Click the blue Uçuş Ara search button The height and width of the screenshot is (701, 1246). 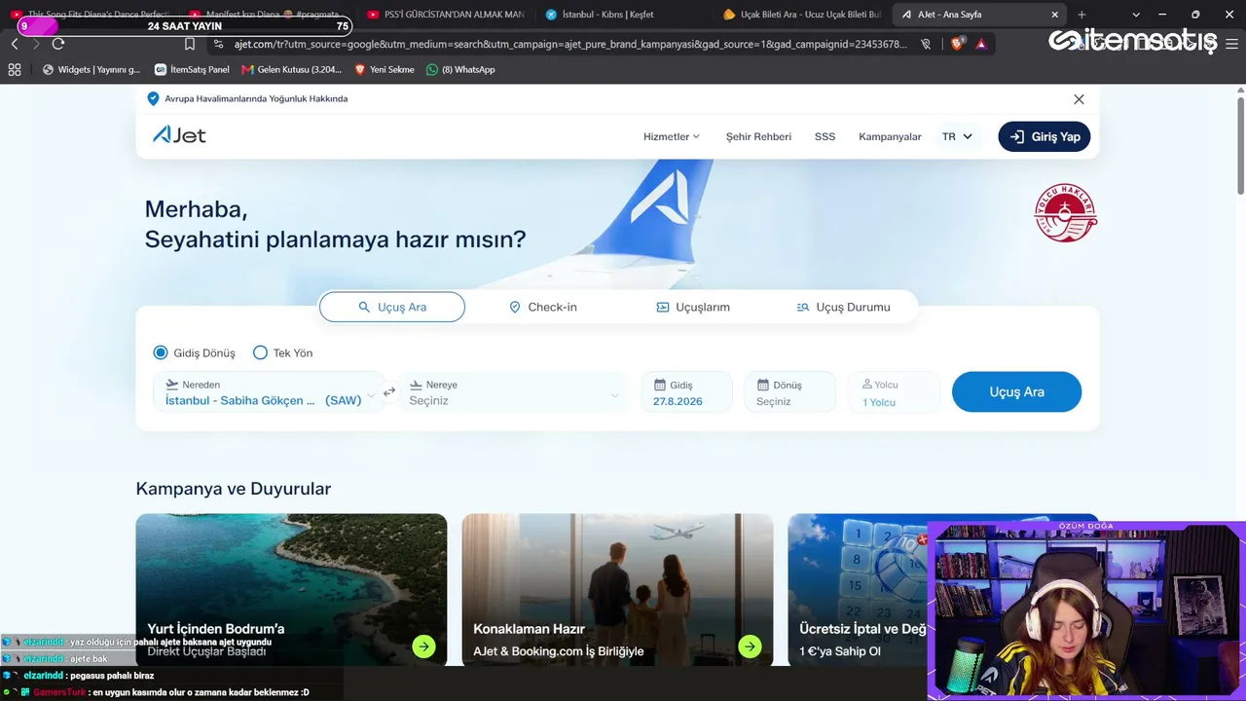click(1016, 392)
